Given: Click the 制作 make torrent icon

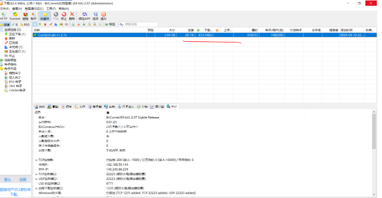Looking at the screenshot, I should click(x=33, y=16).
